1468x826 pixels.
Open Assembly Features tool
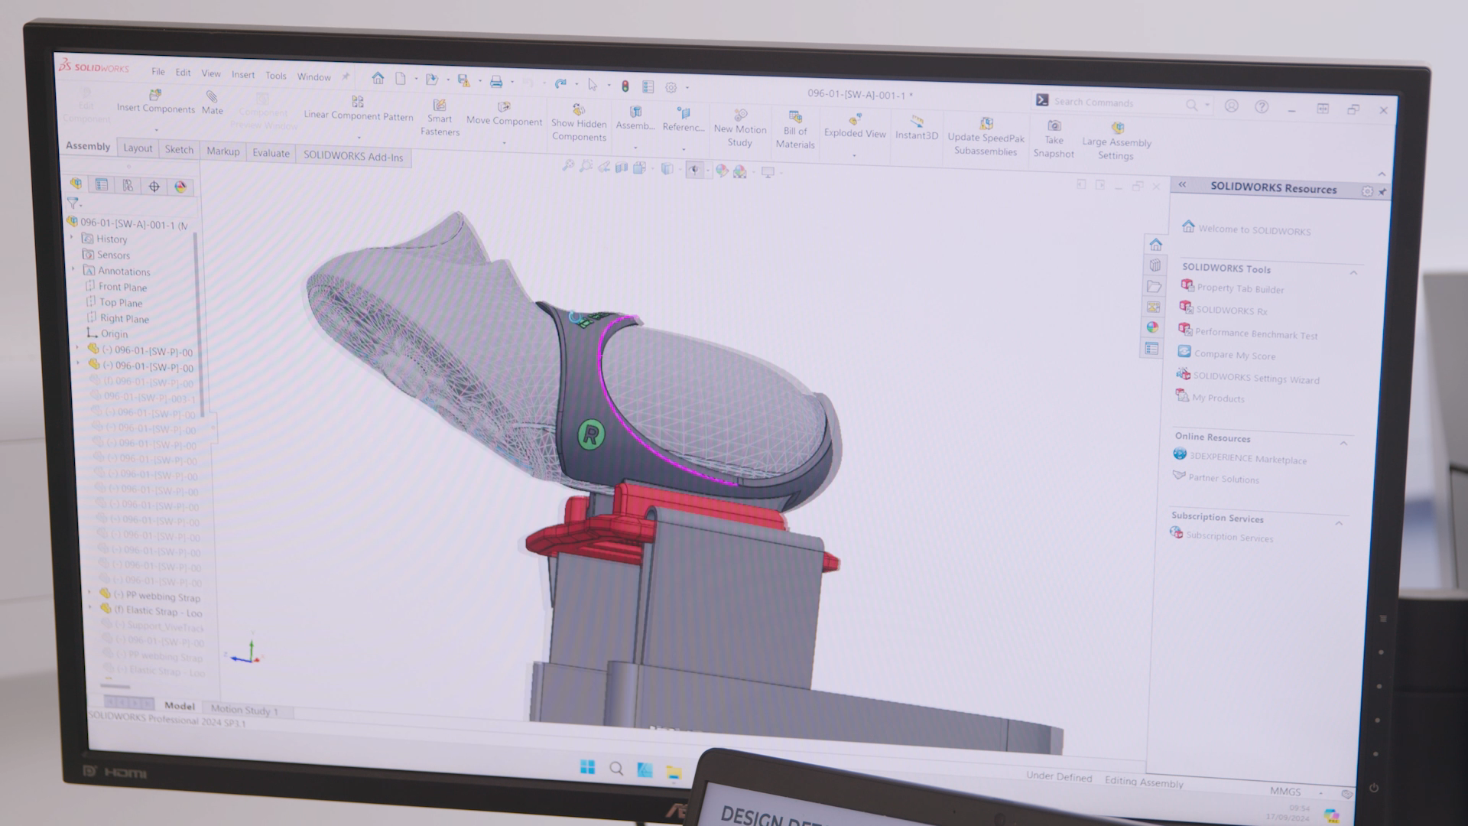[x=635, y=119]
